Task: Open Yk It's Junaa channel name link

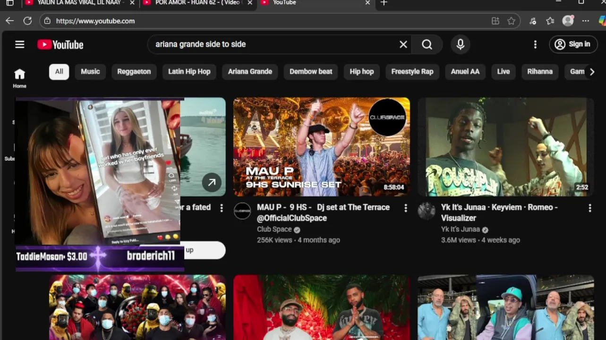Action: (460, 229)
